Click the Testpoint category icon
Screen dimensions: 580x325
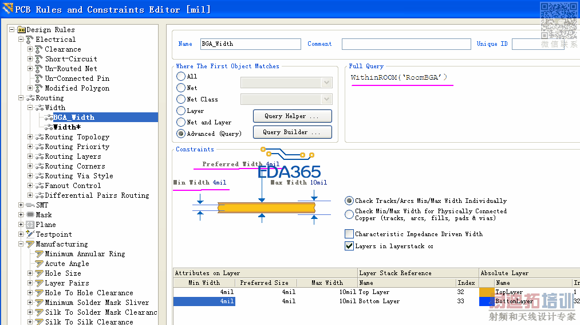pyautogui.click(x=30, y=234)
